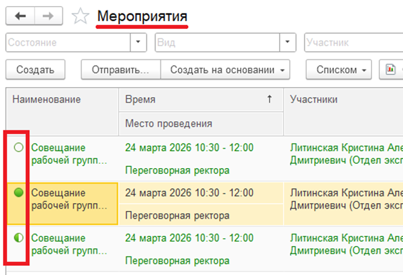This screenshot has width=403, height=275.
Task: Click the Место проведения column header
Action: 168,124
